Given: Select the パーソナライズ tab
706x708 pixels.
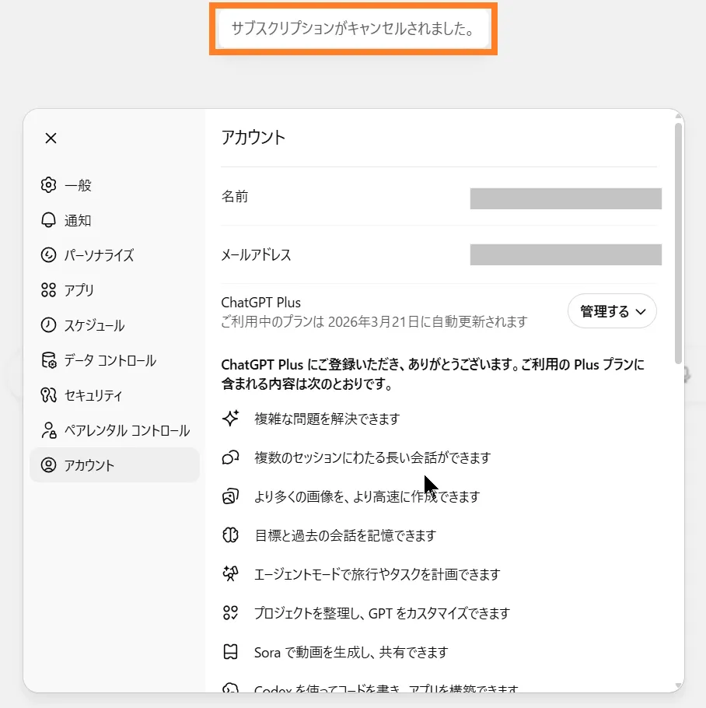Looking at the screenshot, I should point(99,255).
